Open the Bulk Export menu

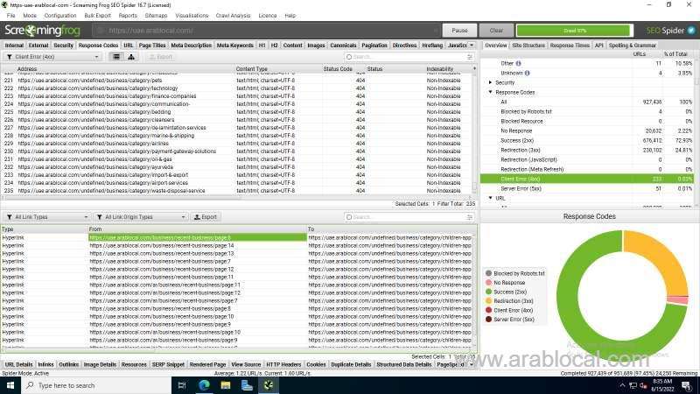[97, 16]
